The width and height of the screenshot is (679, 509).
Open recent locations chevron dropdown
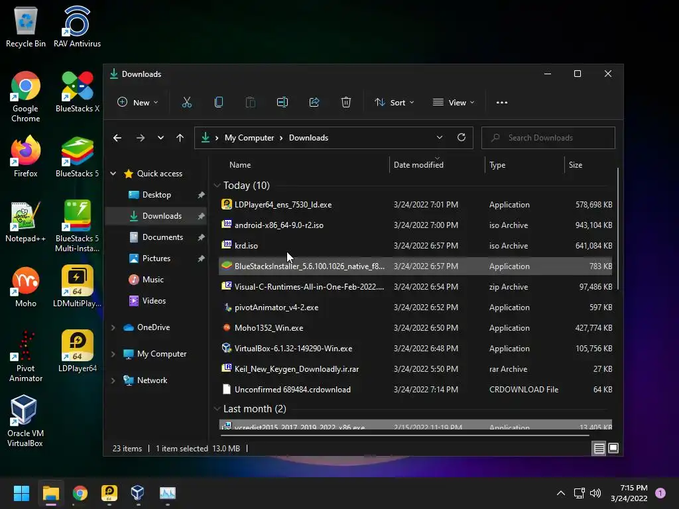click(160, 138)
